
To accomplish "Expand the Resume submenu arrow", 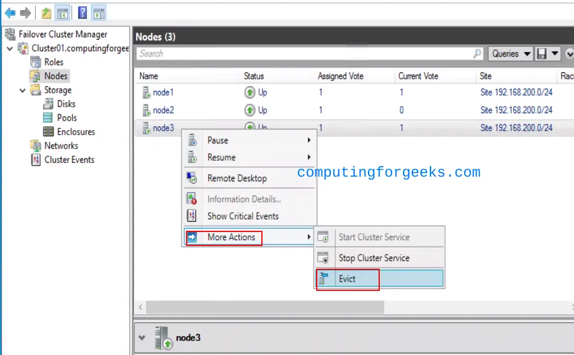I will [x=309, y=157].
